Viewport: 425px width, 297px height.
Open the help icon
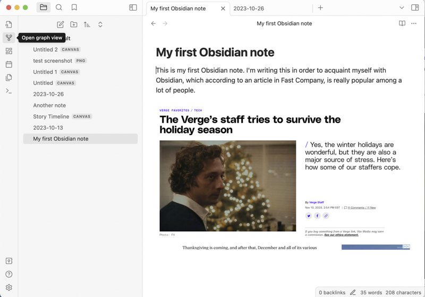(8, 274)
